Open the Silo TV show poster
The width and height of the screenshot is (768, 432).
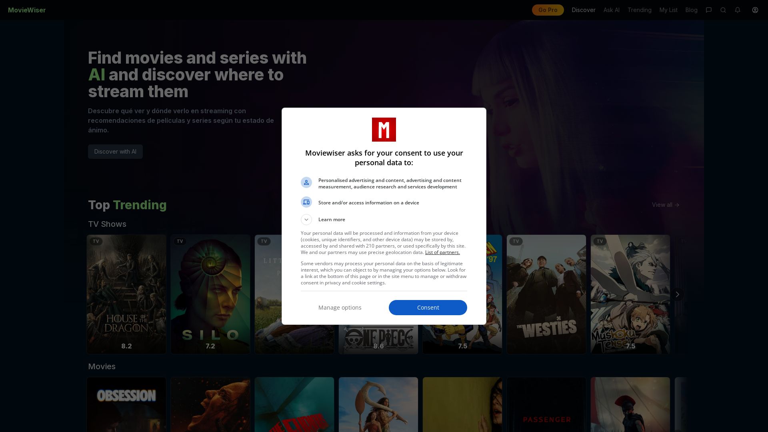pyautogui.click(x=210, y=294)
